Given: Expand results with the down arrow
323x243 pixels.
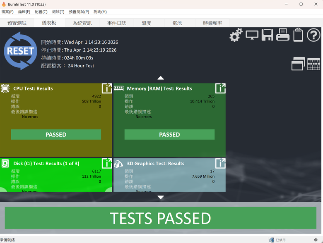Looking at the screenshot, I should (x=161, y=198).
